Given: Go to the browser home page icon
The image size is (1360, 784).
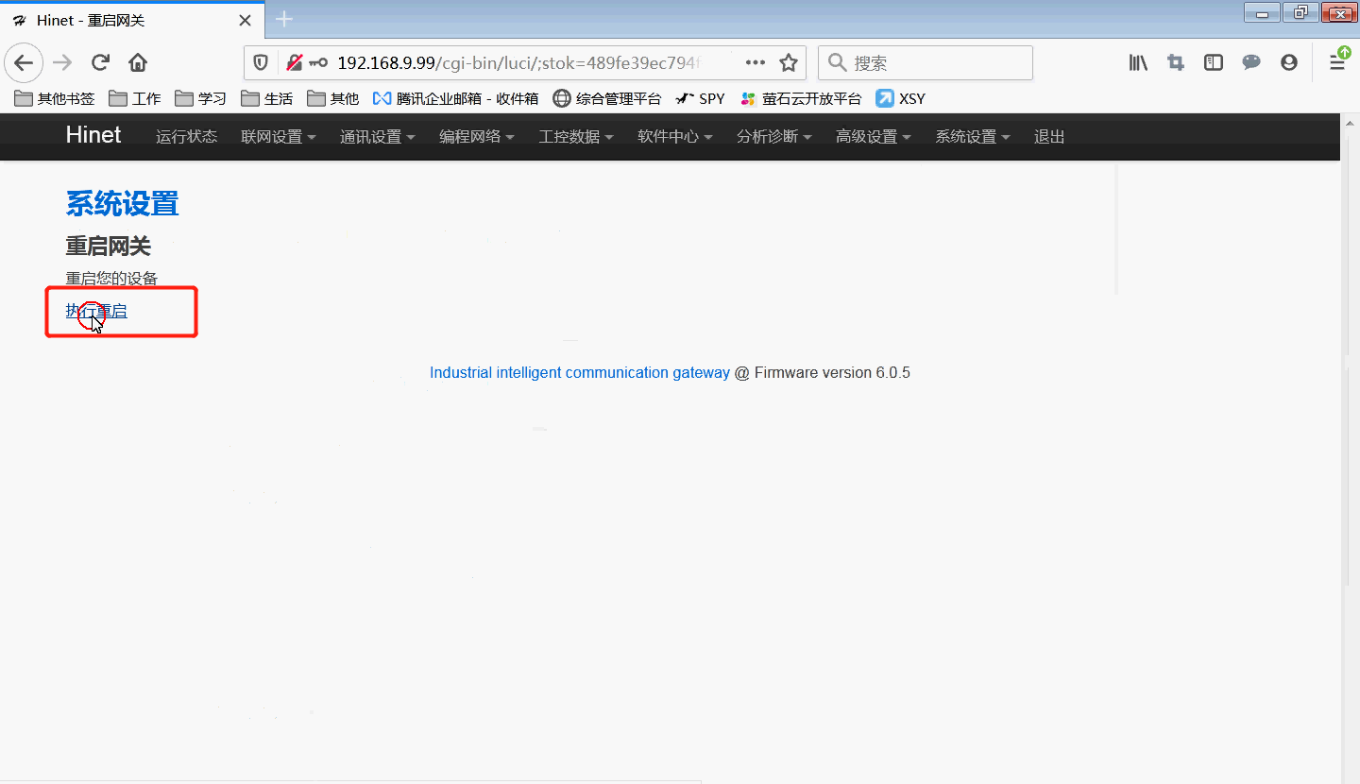Looking at the screenshot, I should pyautogui.click(x=137, y=62).
